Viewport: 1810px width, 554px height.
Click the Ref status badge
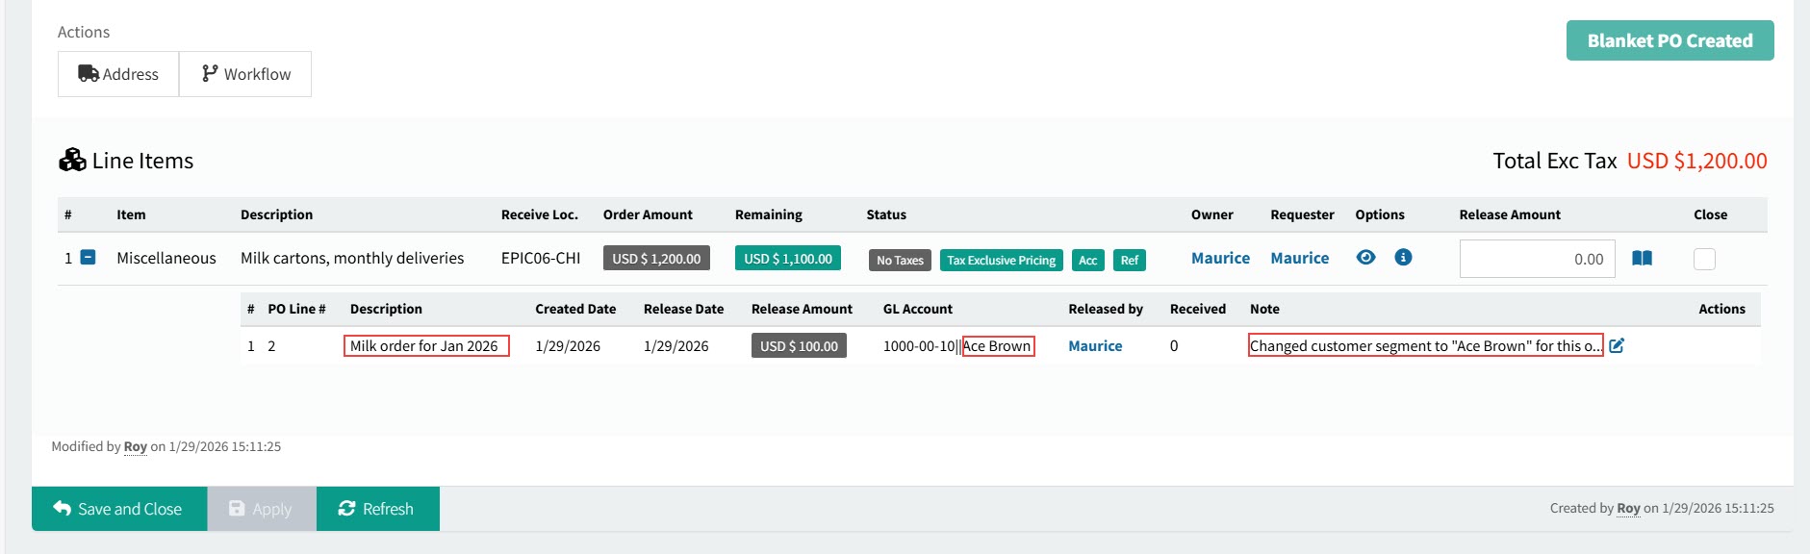[1129, 260]
